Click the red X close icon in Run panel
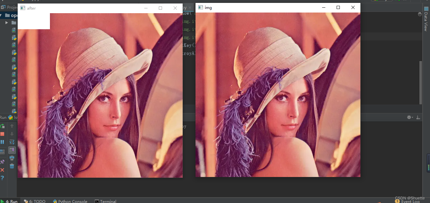 2,170
